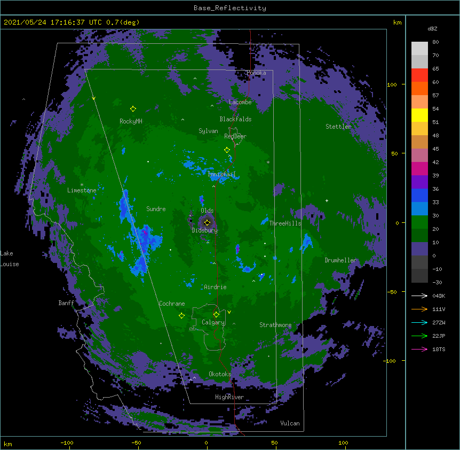Click the RockyMH label
This screenshot has height=450, width=460.
[131, 121]
